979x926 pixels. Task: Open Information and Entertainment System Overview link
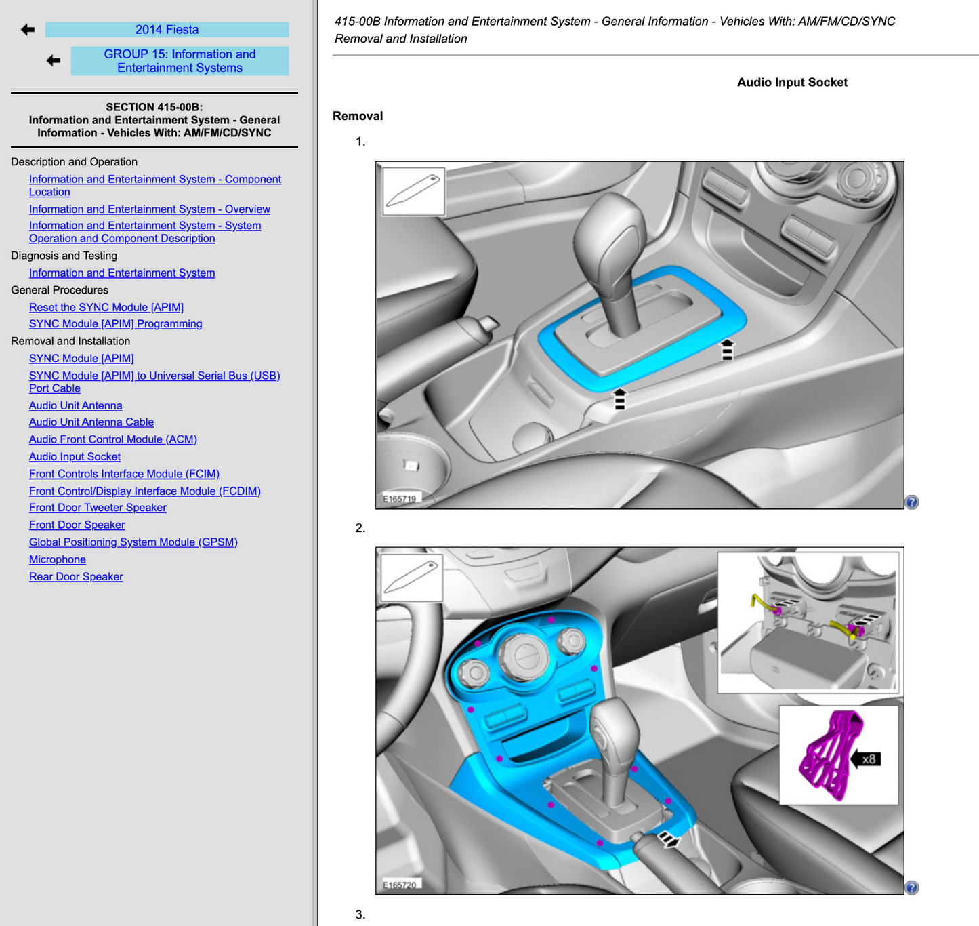click(149, 209)
